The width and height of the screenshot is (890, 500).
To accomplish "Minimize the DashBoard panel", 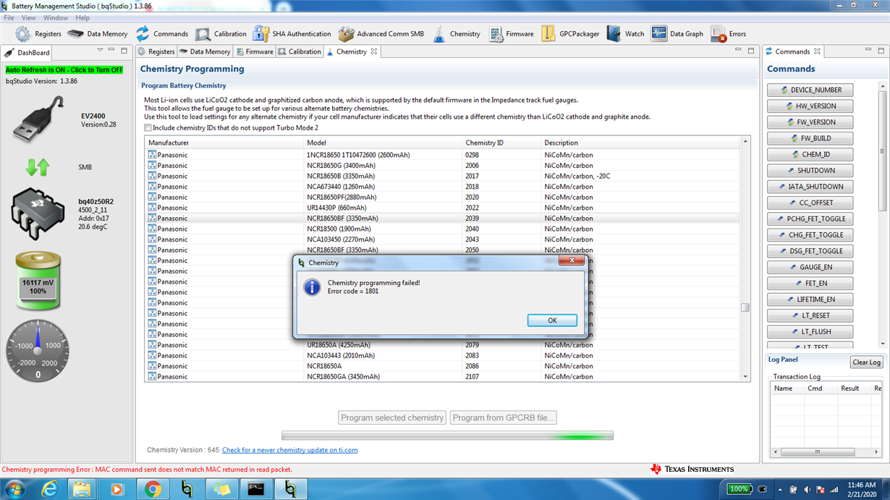I will point(111,51).
